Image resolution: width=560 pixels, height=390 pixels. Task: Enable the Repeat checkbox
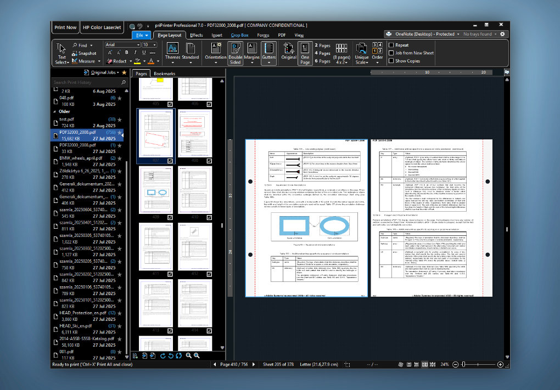[391, 46]
